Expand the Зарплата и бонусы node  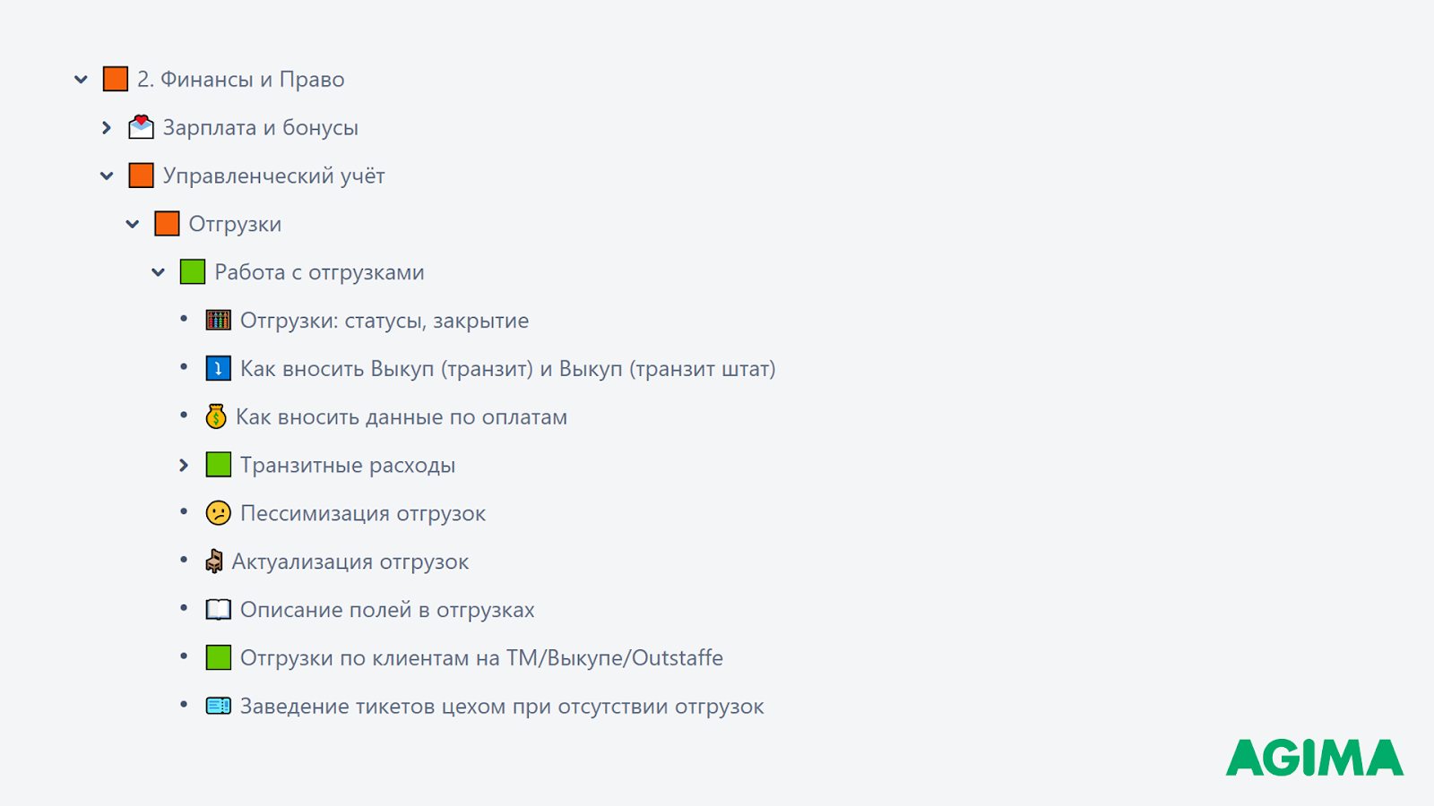tap(107, 128)
